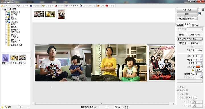Click the 사진 편집하러 가기 button
The height and width of the screenshot is (109, 205).
pos(187,18)
